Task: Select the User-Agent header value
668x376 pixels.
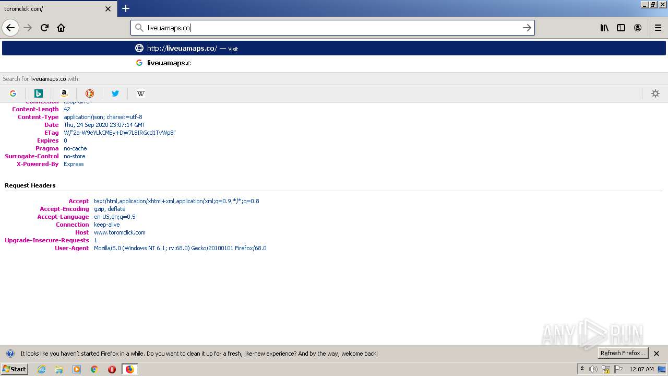Action: [x=180, y=248]
